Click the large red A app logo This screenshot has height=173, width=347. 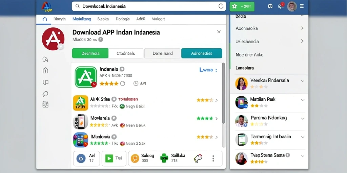pyautogui.click(x=53, y=39)
